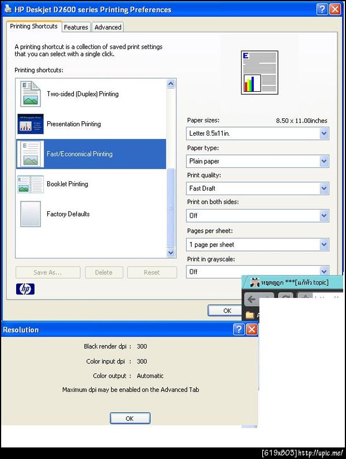This screenshot has height=459, width=346.
Task: Switch to the Features tab
Action: click(x=76, y=27)
